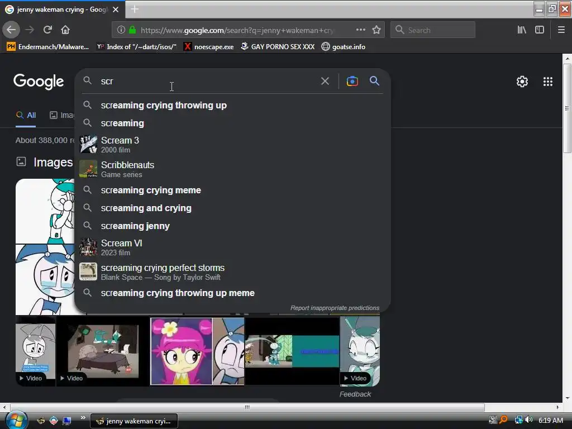Go back using the browser back arrow
The width and height of the screenshot is (572, 429).
pyautogui.click(x=11, y=30)
